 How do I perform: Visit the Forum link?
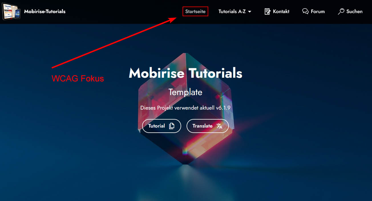click(318, 11)
